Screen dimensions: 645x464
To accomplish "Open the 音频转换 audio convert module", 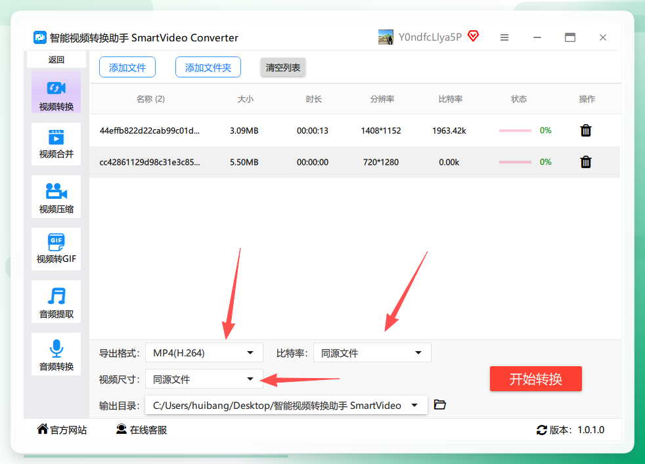I will [56, 354].
